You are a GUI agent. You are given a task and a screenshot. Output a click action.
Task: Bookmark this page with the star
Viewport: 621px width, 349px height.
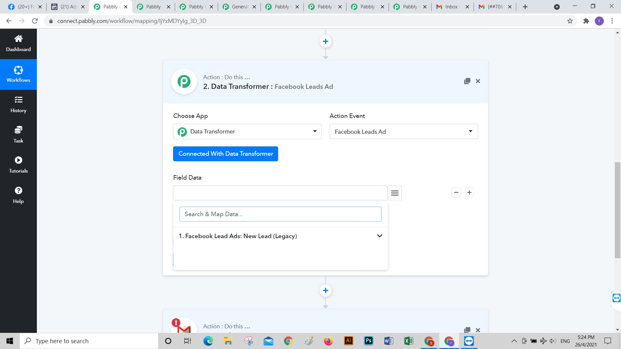pyautogui.click(x=570, y=21)
